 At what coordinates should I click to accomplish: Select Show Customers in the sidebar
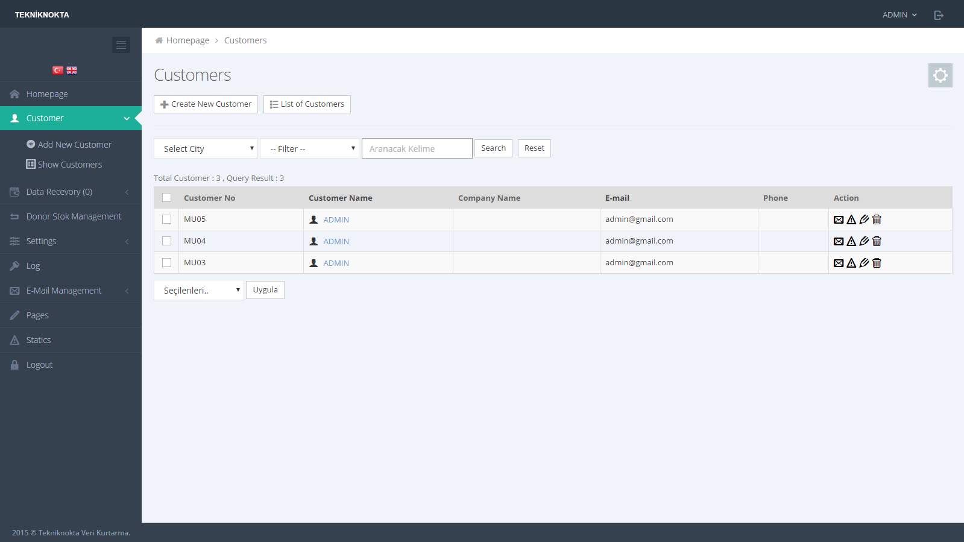click(x=69, y=165)
